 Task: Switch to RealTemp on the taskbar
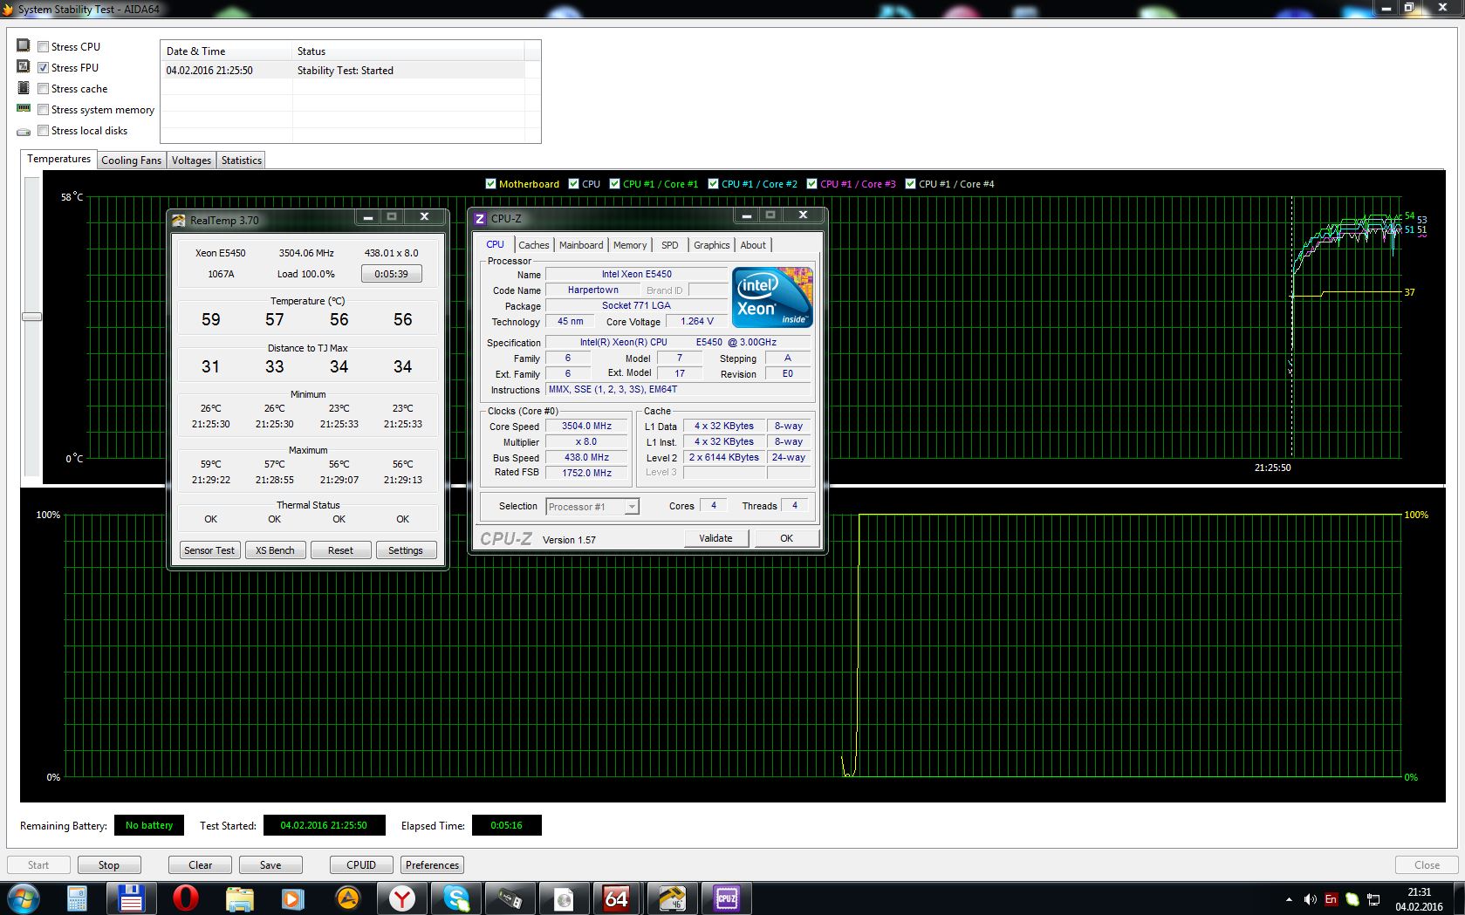[x=672, y=898]
